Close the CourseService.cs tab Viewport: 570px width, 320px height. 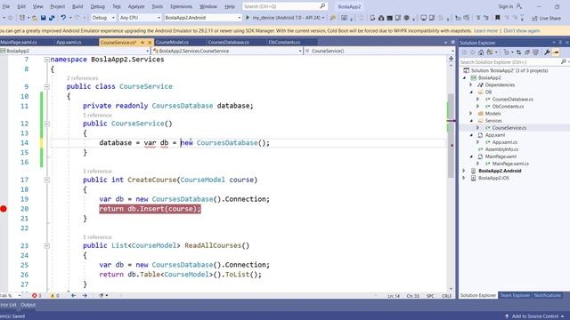[x=150, y=43]
